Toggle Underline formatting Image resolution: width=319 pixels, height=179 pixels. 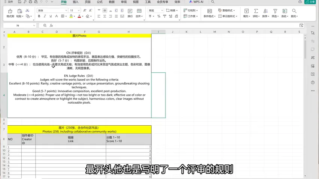pos(51,16)
